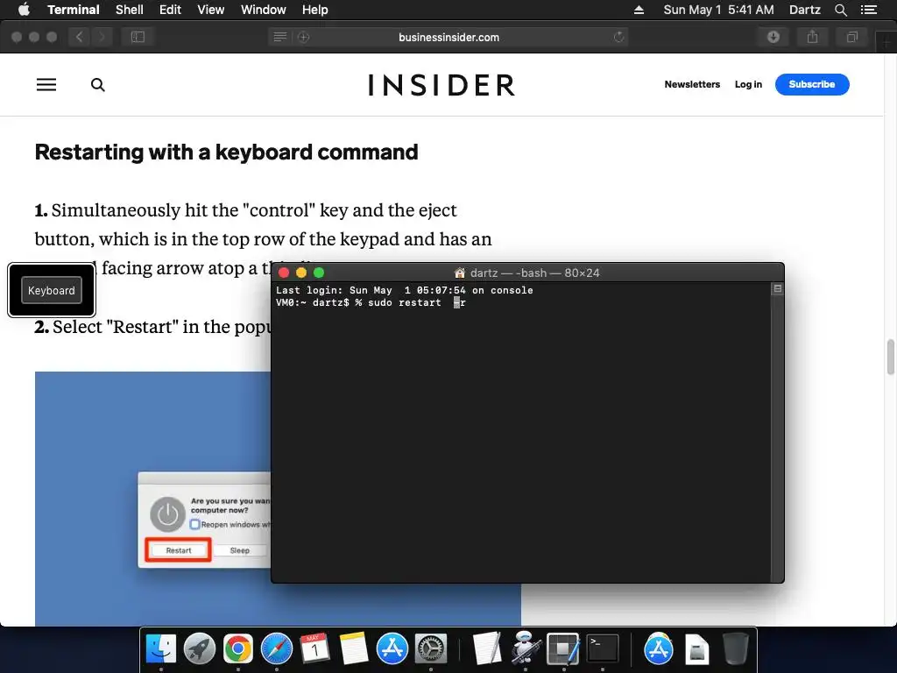Open the Trash in the Dock
The width and height of the screenshot is (897, 673).
click(735, 649)
